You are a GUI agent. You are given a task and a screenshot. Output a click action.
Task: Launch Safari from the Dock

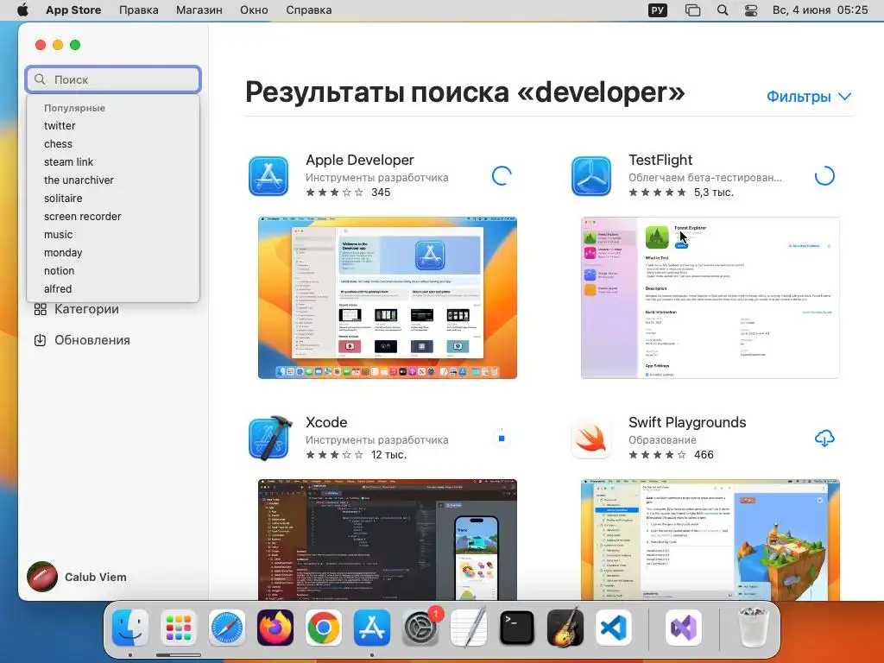[227, 628]
